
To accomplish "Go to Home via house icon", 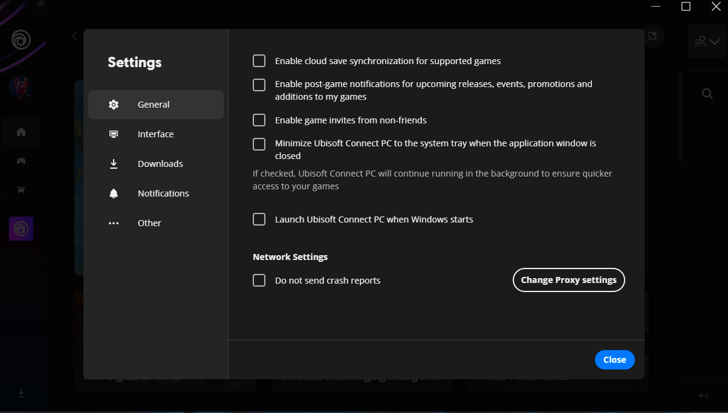I will click(x=21, y=132).
